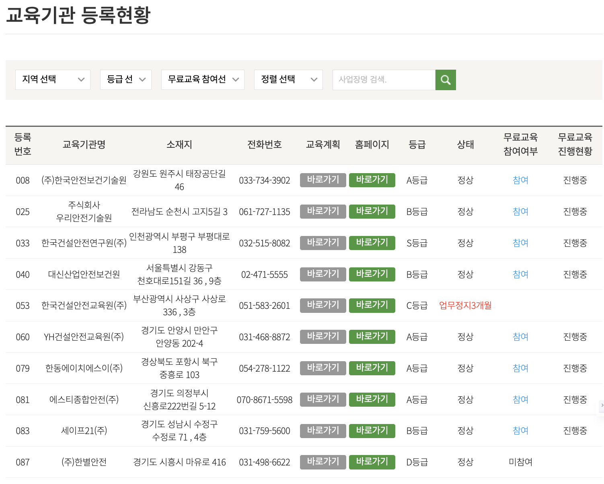Click the 사업장명 검색 search input field
The height and width of the screenshot is (484, 604).
(x=382, y=79)
